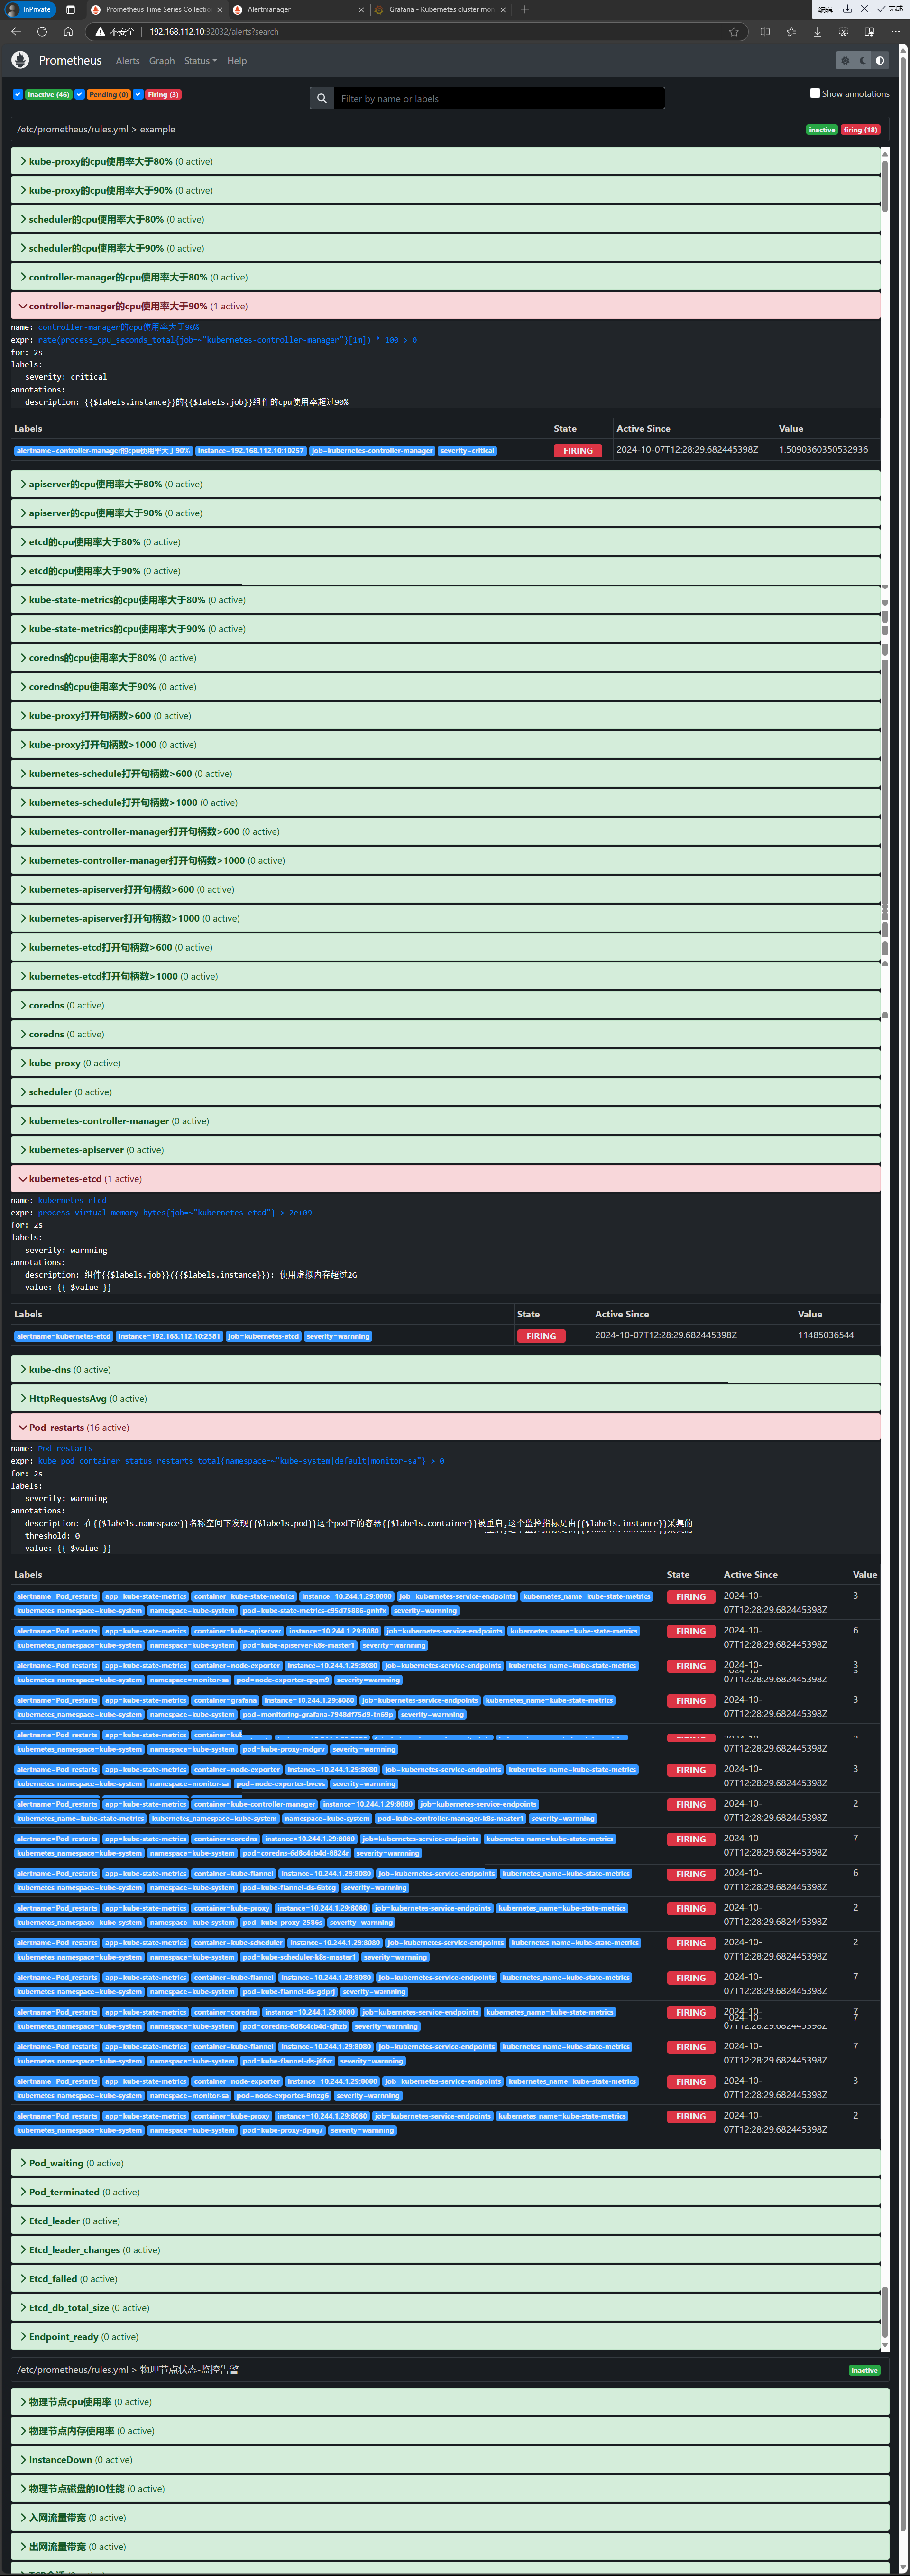Toggle the Firing (3) alerts checkbox
910x2576 pixels.
139,94
